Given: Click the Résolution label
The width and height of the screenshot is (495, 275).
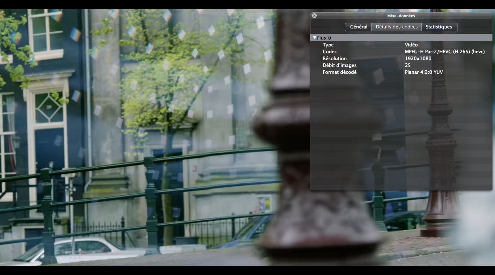Looking at the screenshot, I should (x=335, y=58).
